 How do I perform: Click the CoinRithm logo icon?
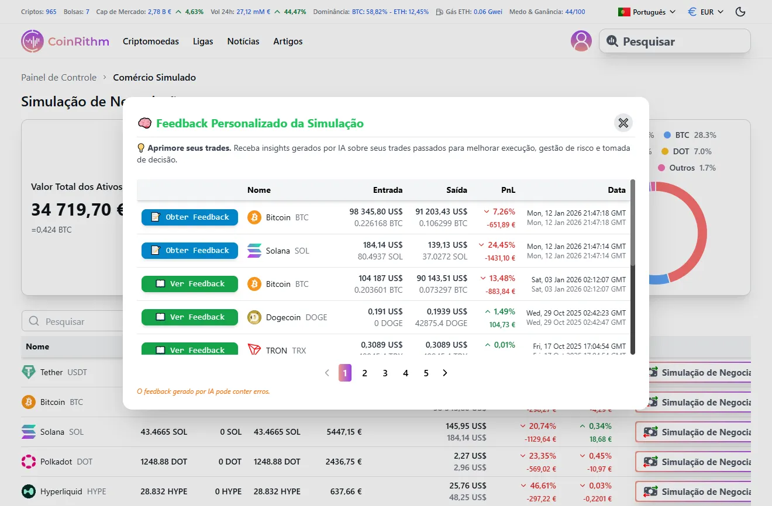(32, 41)
